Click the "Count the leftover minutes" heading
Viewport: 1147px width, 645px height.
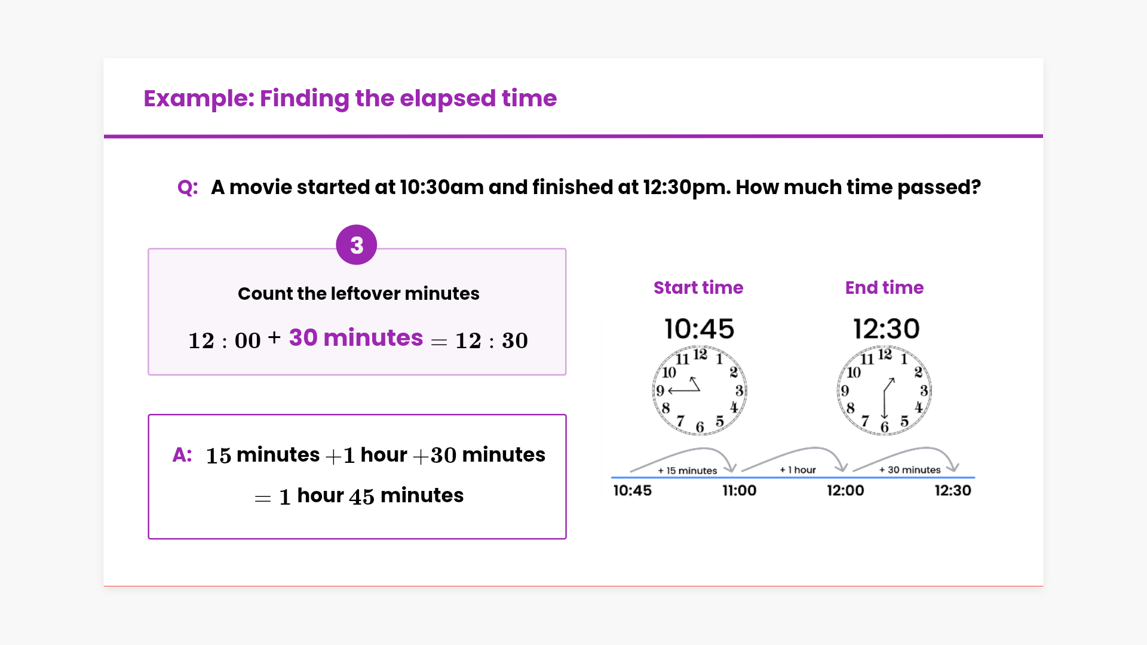[x=358, y=293]
